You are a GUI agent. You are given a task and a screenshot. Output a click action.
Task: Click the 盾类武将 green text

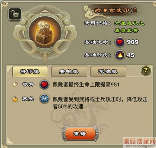click(x=126, y=31)
